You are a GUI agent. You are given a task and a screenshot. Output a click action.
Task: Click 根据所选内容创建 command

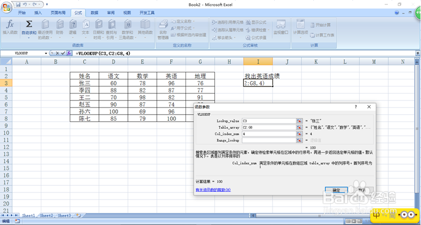coord(189,35)
